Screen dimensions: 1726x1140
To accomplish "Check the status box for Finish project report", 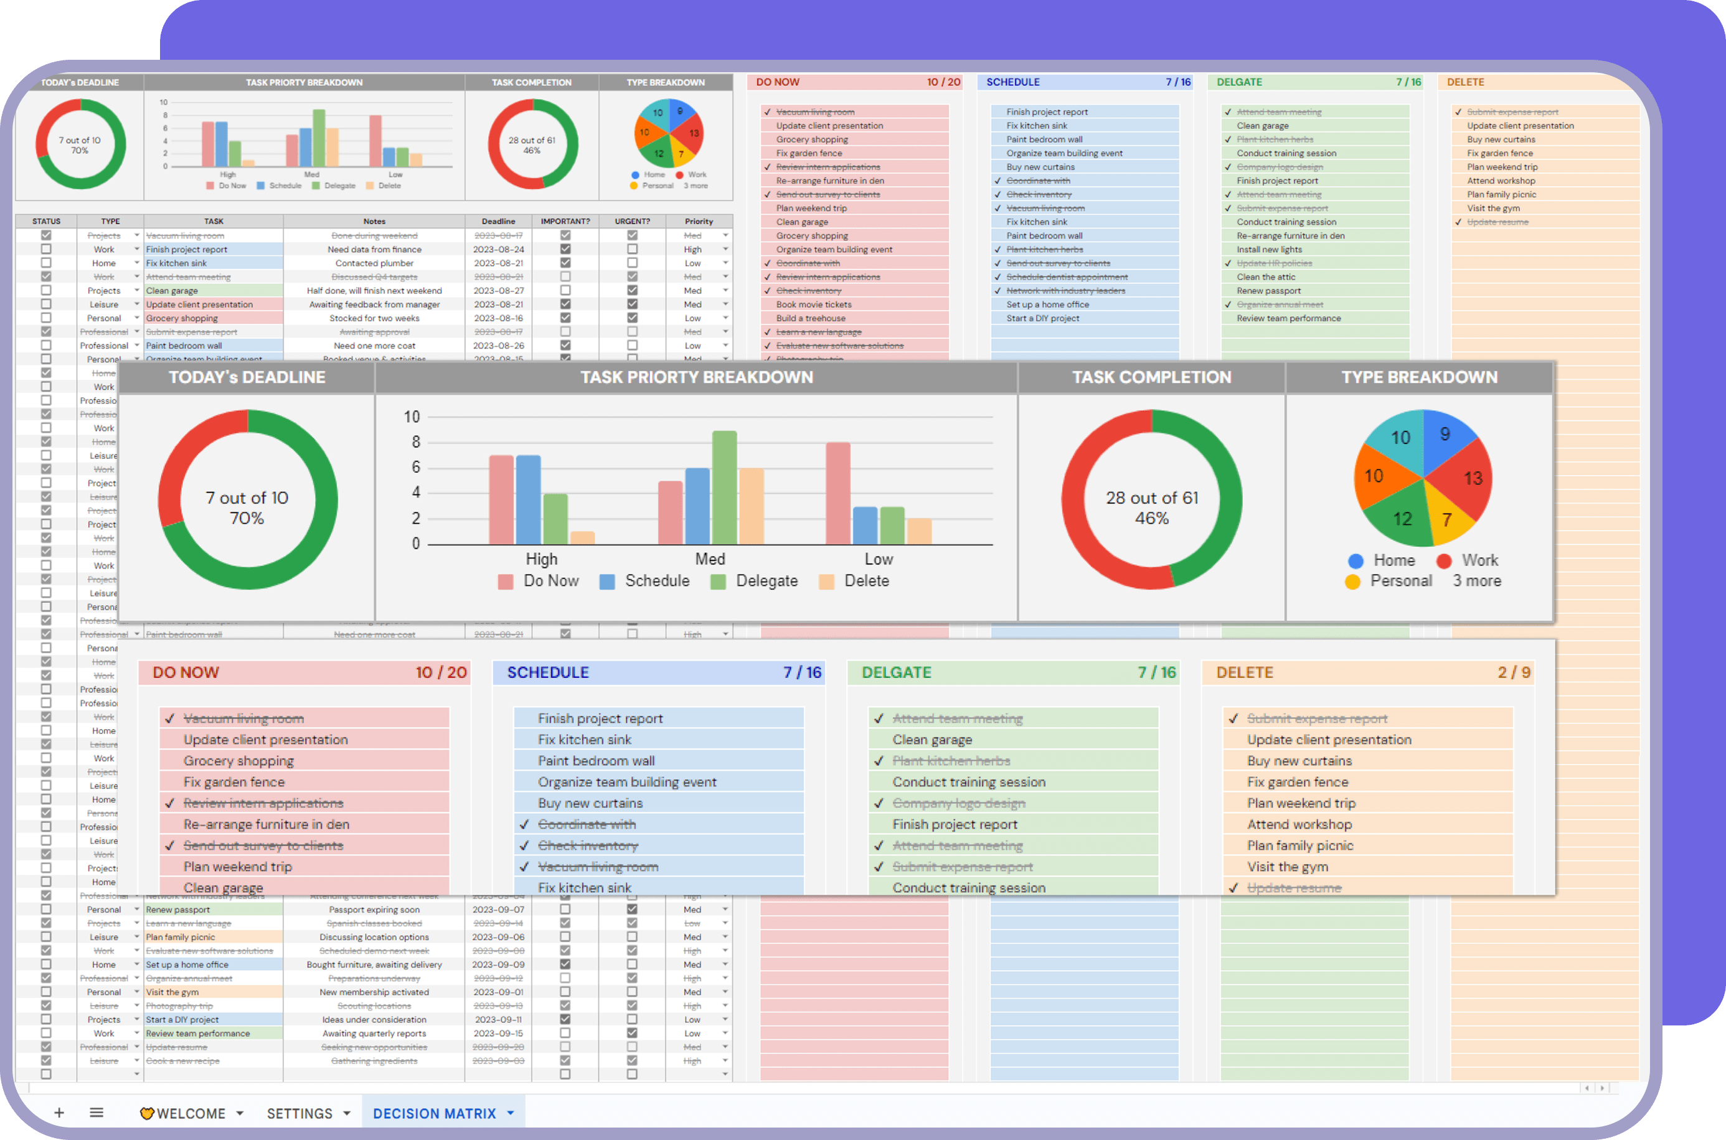I will click(46, 248).
